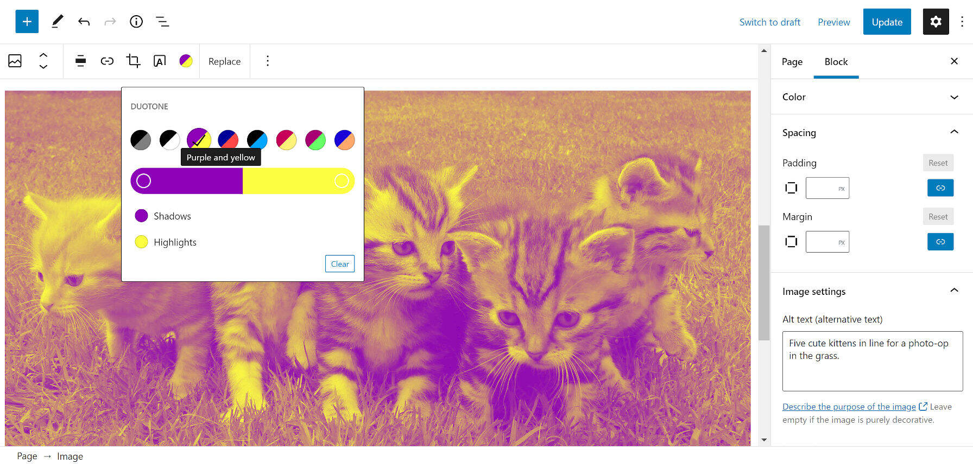
Task: Reset the Margin value
Action: [x=938, y=216]
